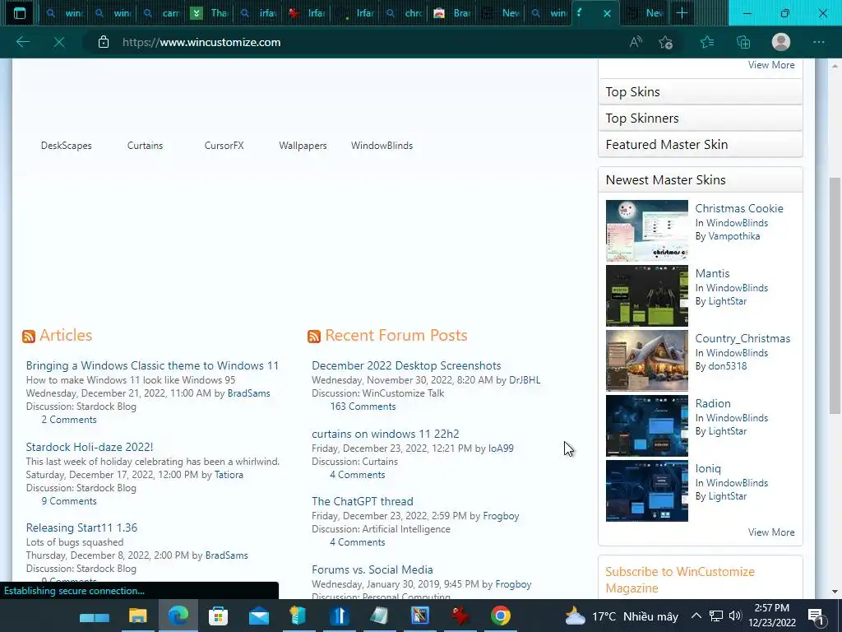Image resolution: width=842 pixels, height=632 pixels.
Task: Open the Christmas Cookie title link
Action: point(739,208)
